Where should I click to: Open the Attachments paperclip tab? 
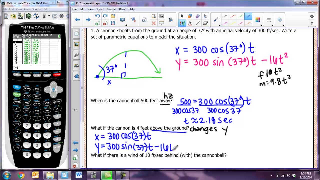click(76, 55)
